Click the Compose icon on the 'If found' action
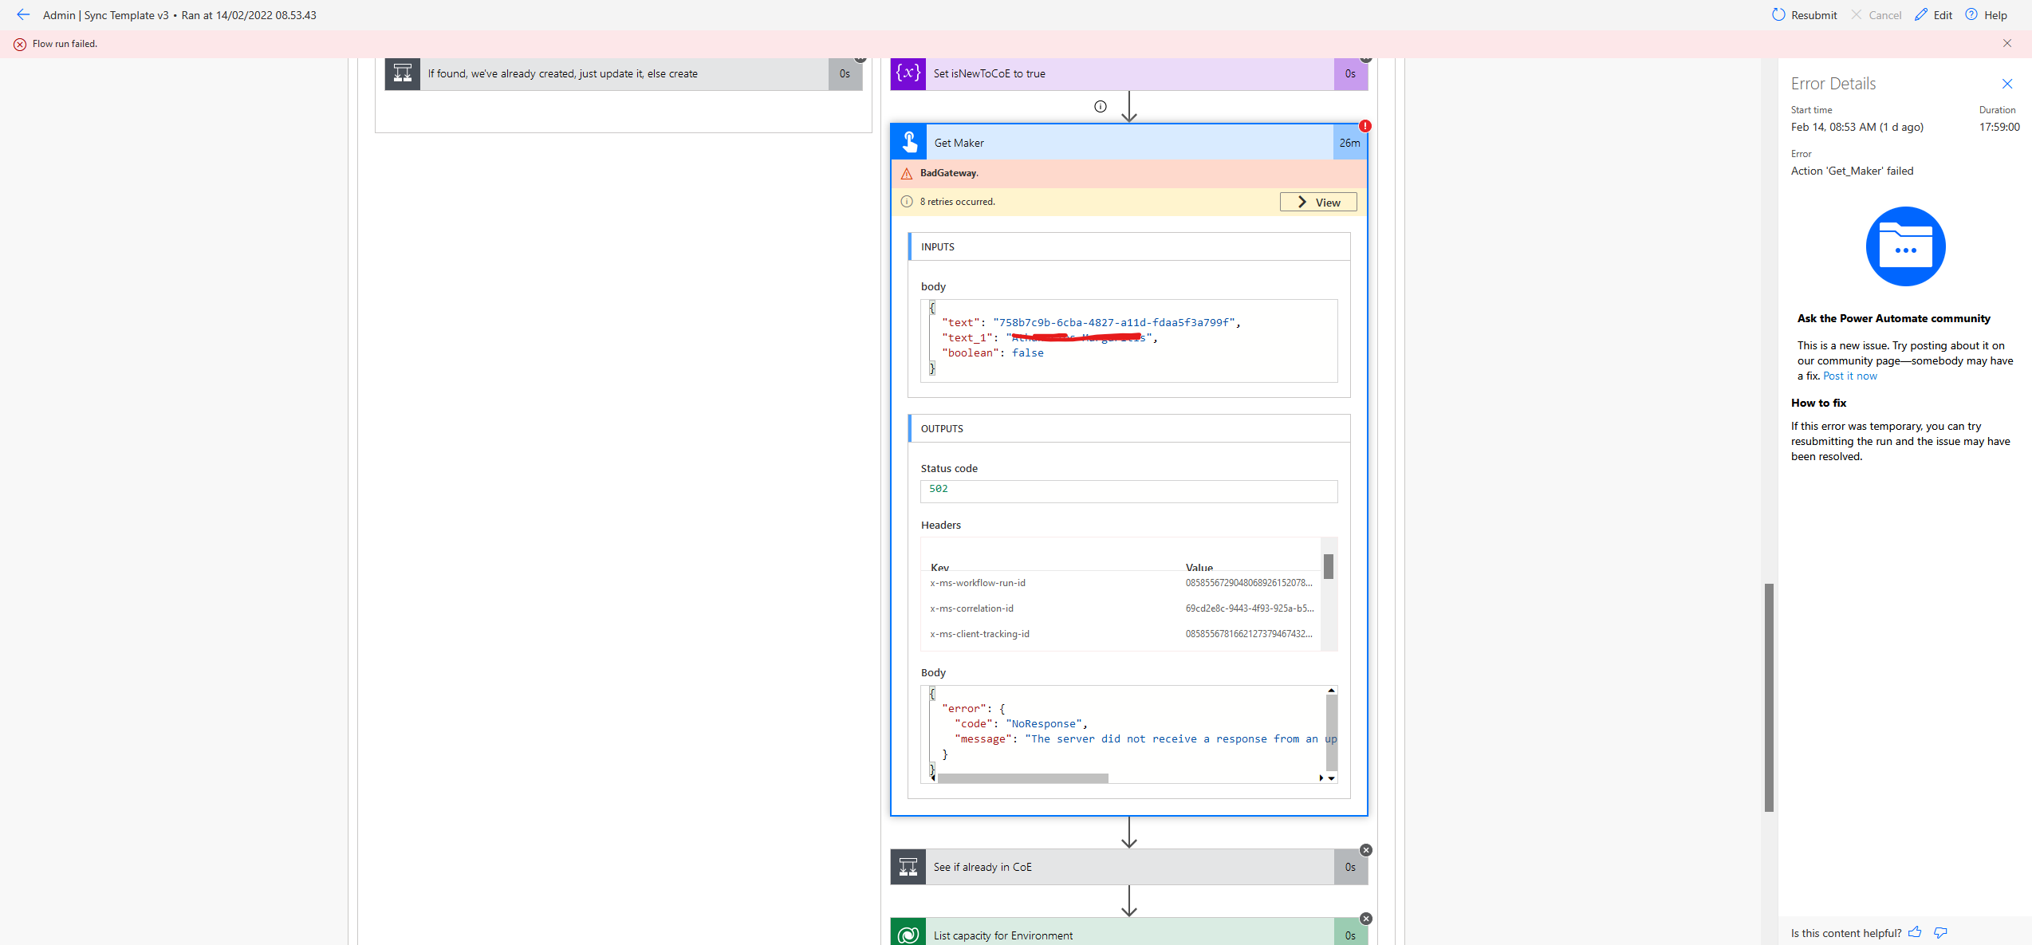 [x=402, y=73]
